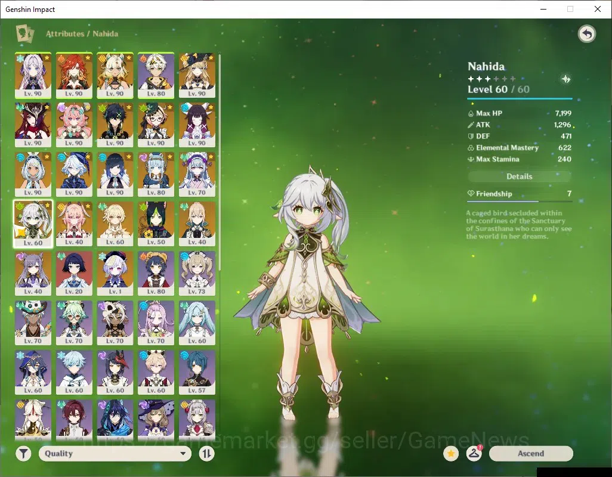Screen dimensions: 612x477
Task: Select Furina's portrait card
Action: [74, 174]
